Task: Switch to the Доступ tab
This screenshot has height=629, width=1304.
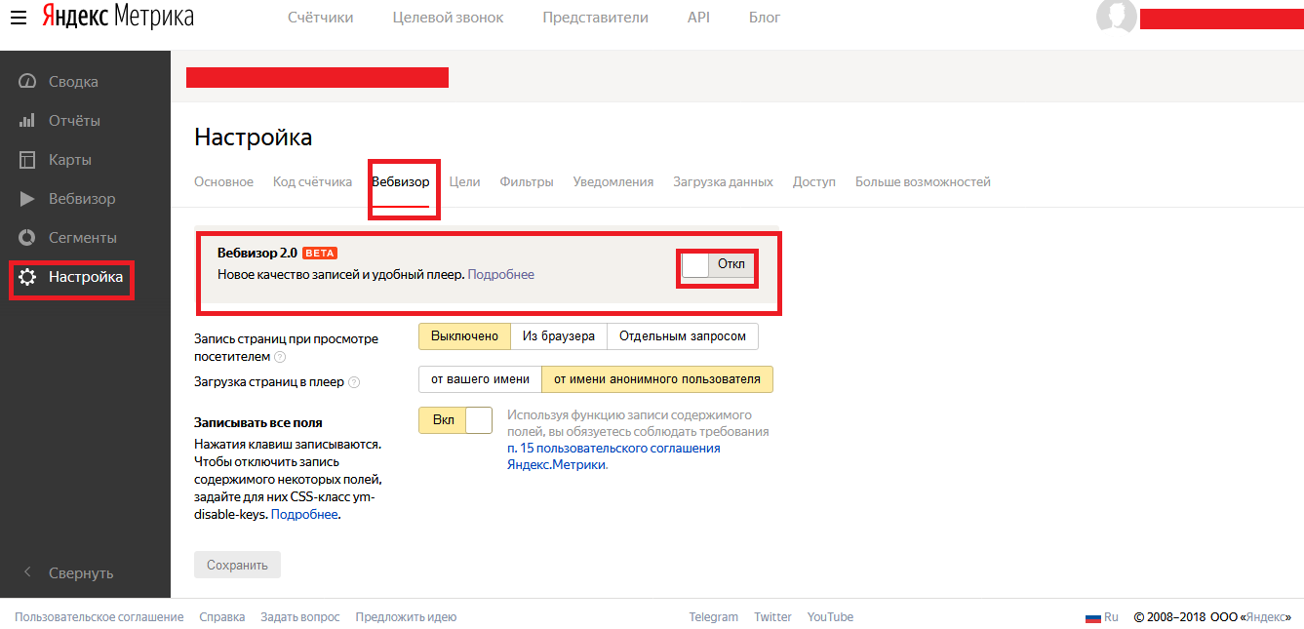Action: pos(814,181)
